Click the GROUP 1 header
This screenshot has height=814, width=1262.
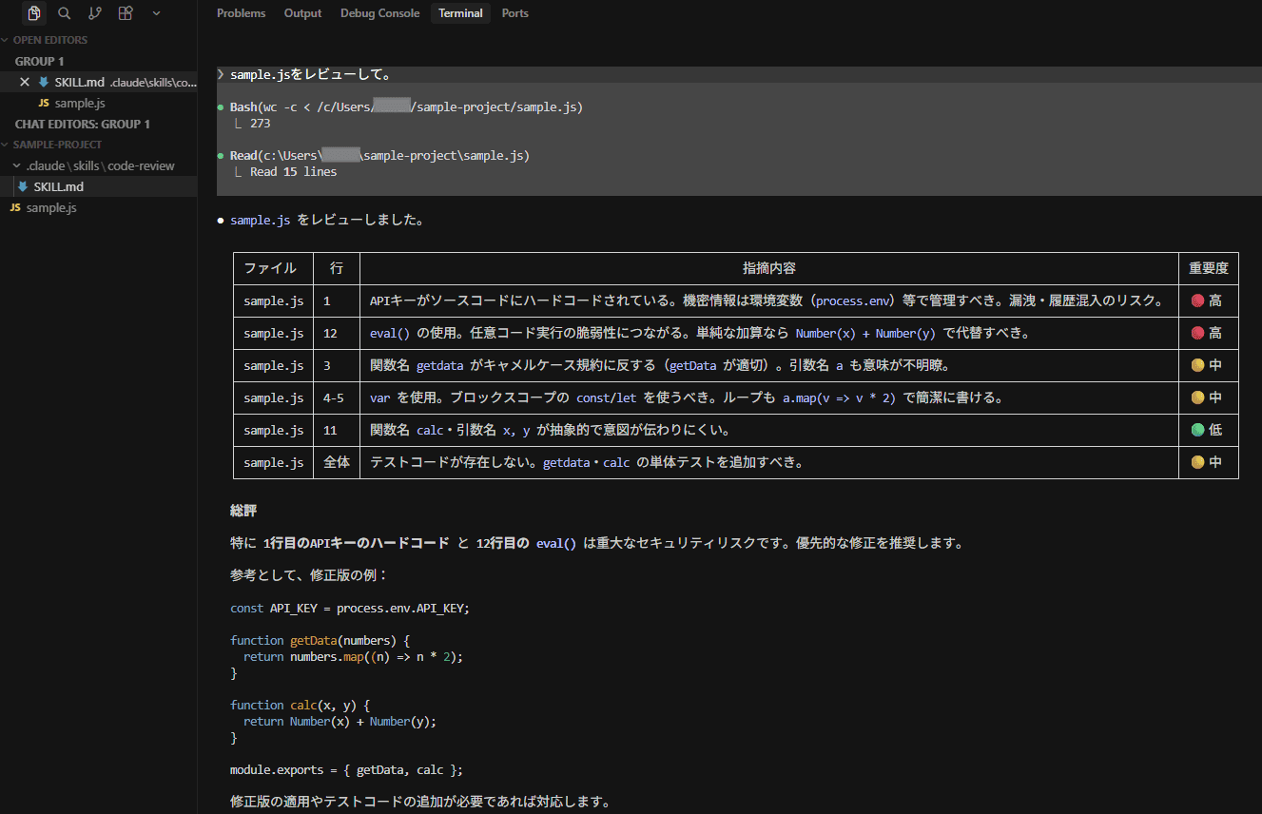click(x=40, y=61)
